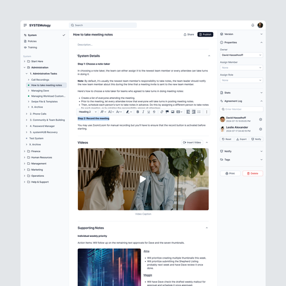The image size is (286, 286).
Task: Click the notification bell icon
Action: click(253, 25)
